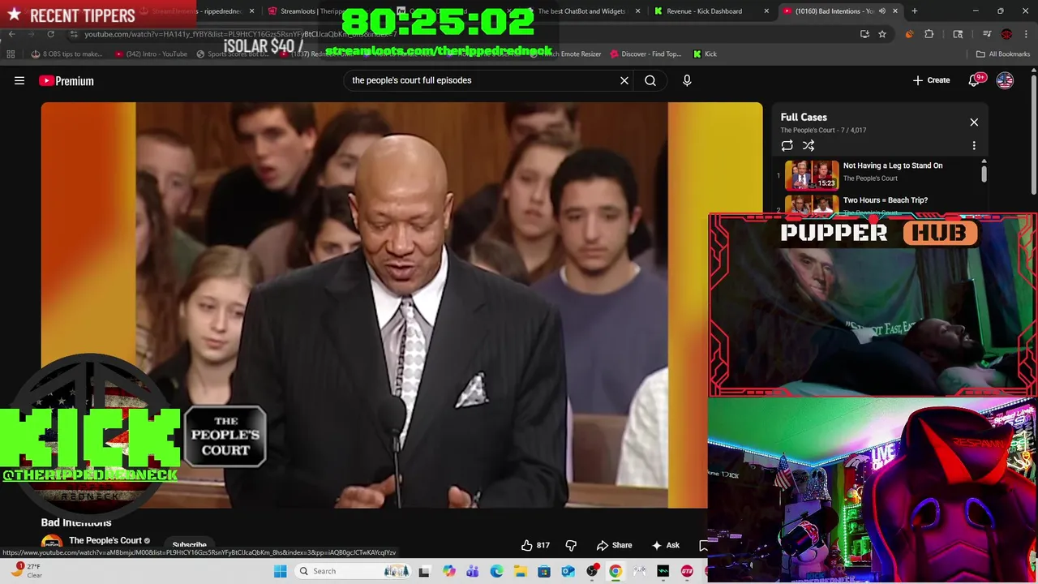Open playlist more options menu
Image resolution: width=1038 pixels, height=584 pixels.
(974, 146)
